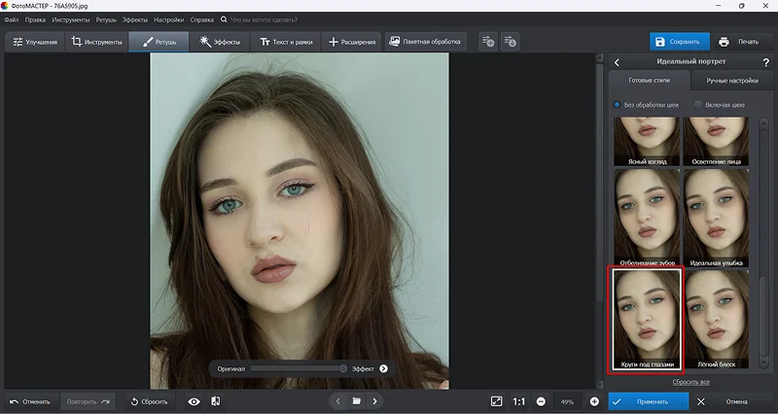Viewport: 778px width, 414px height.
Task: Click the Оригинал label on overlay
Action: point(231,369)
